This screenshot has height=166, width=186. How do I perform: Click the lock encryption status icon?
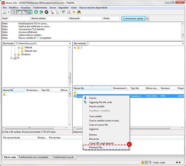click(143, 162)
